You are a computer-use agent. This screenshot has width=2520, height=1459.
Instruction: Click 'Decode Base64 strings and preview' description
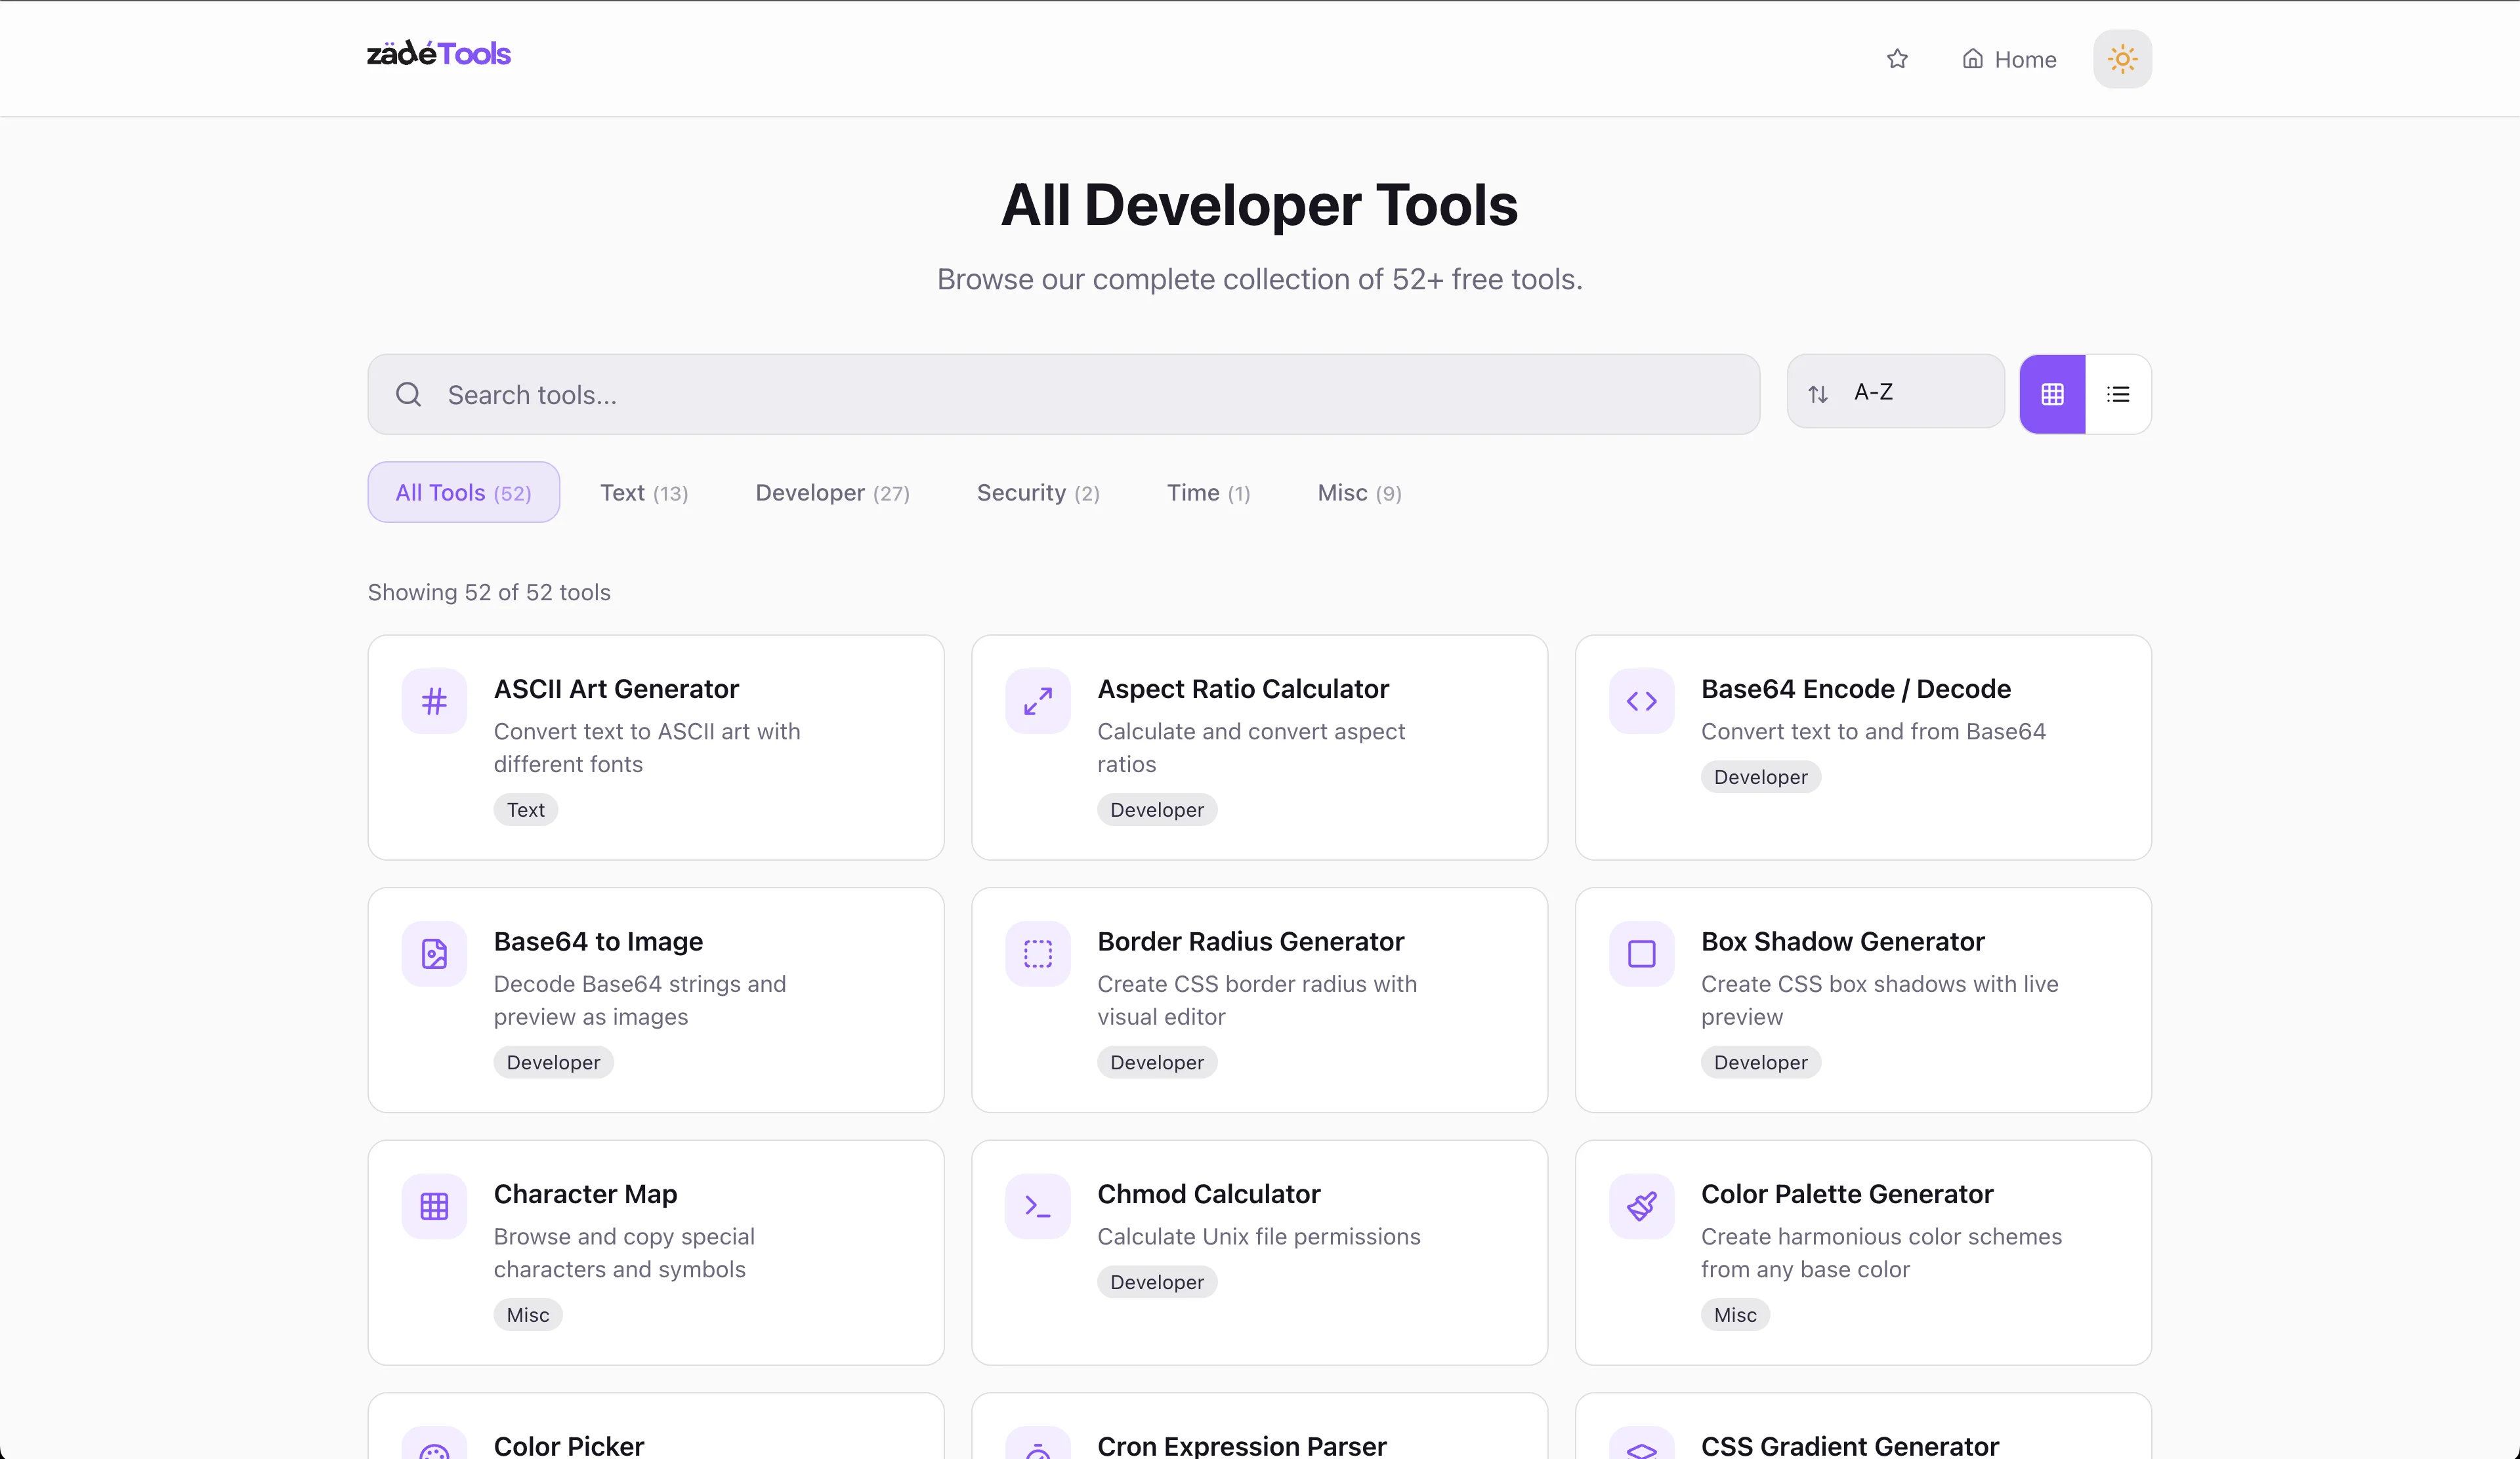click(x=640, y=1000)
